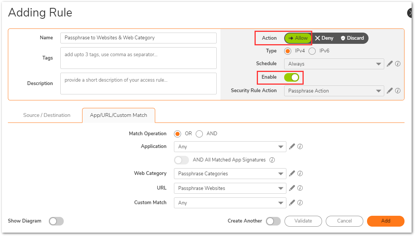The width and height of the screenshot is (415, 236).
Task: Open info icon for AND All Matched App Signatures
Action: click(272, 160)
